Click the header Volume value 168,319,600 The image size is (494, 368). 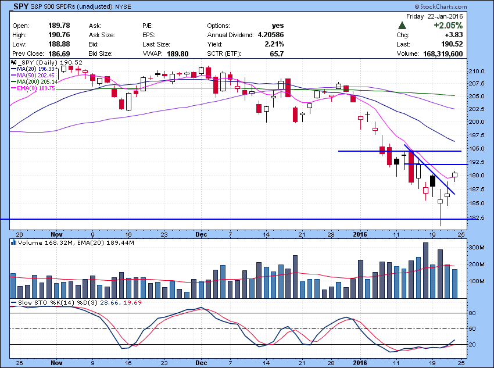pos(443,53)
